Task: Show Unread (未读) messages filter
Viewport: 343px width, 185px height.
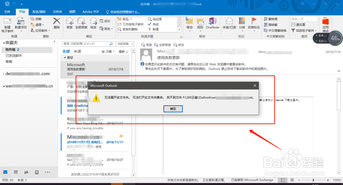Action: pyautogui.click(x=77, y=51)
